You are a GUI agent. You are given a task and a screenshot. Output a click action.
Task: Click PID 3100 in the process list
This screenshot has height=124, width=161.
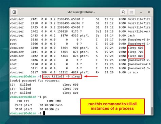click(34, 48)
